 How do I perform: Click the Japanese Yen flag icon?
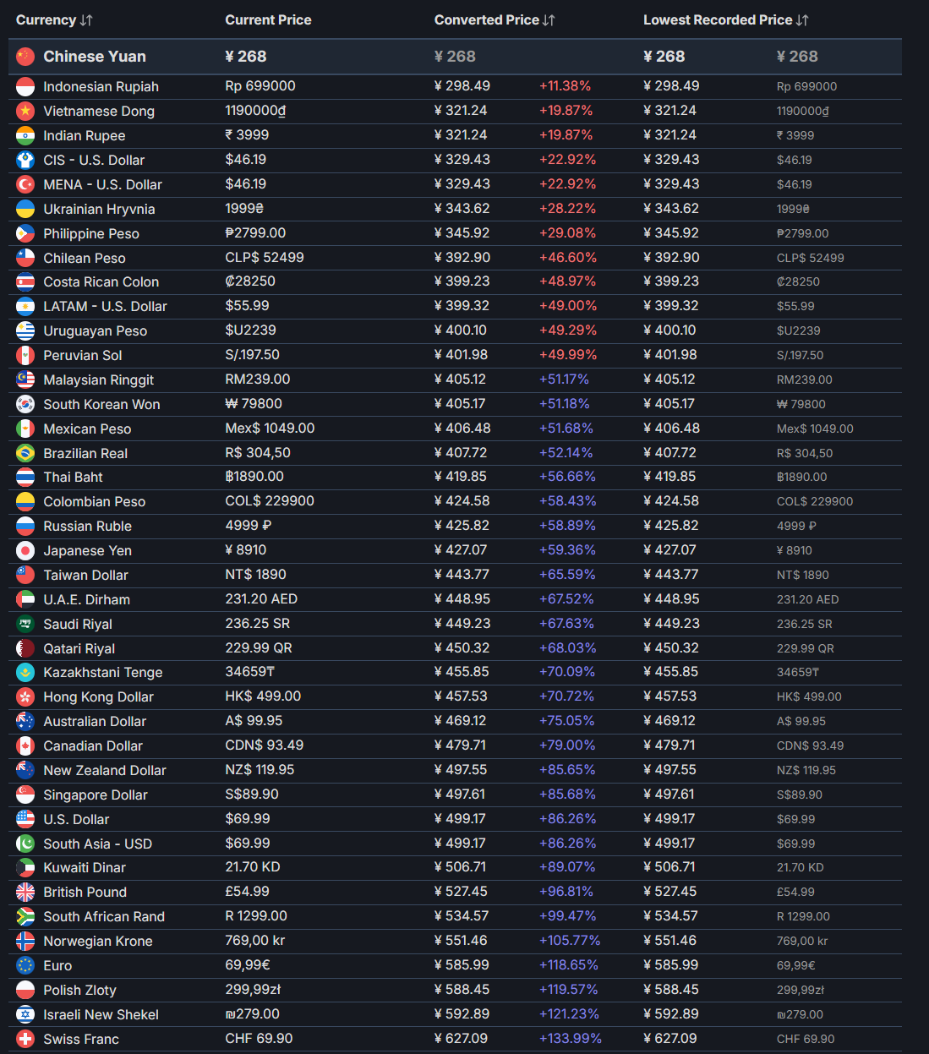coord(25,551)
